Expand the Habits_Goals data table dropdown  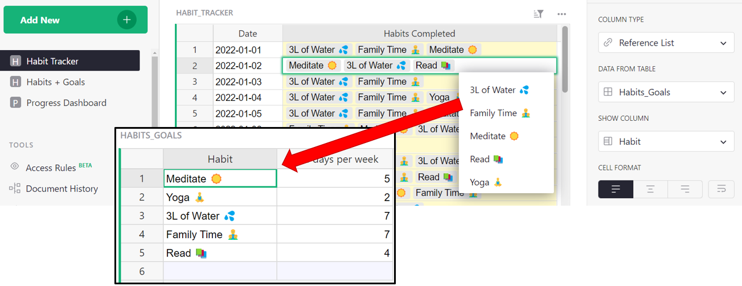pos(666,92)
